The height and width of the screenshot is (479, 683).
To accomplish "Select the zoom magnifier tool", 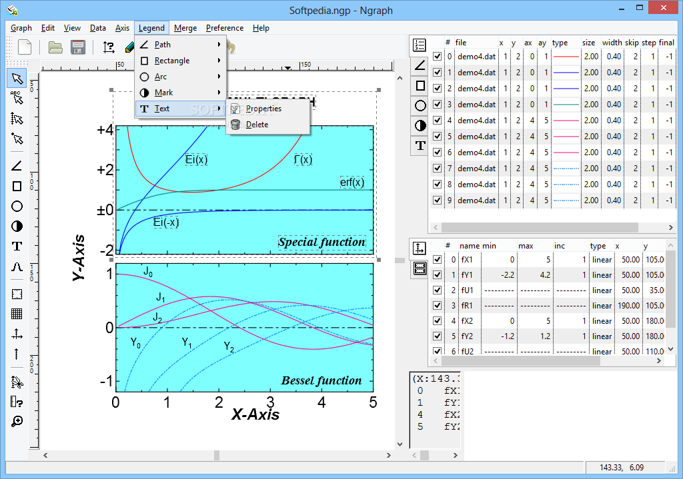I will click(x=17, y=421).
